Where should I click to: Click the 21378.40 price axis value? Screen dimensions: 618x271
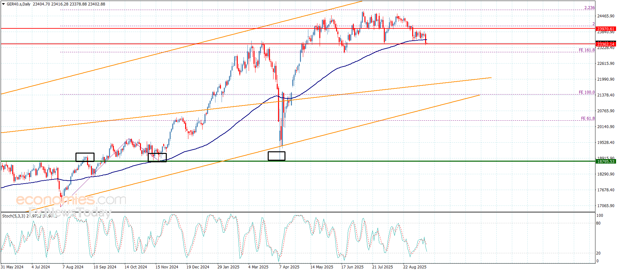(606, 95)
